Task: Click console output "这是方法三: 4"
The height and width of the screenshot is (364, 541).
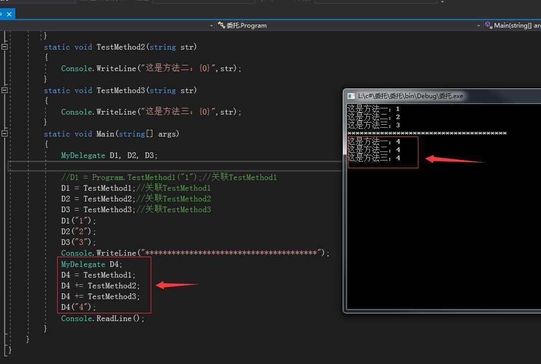Action: (x=373, y=158)
